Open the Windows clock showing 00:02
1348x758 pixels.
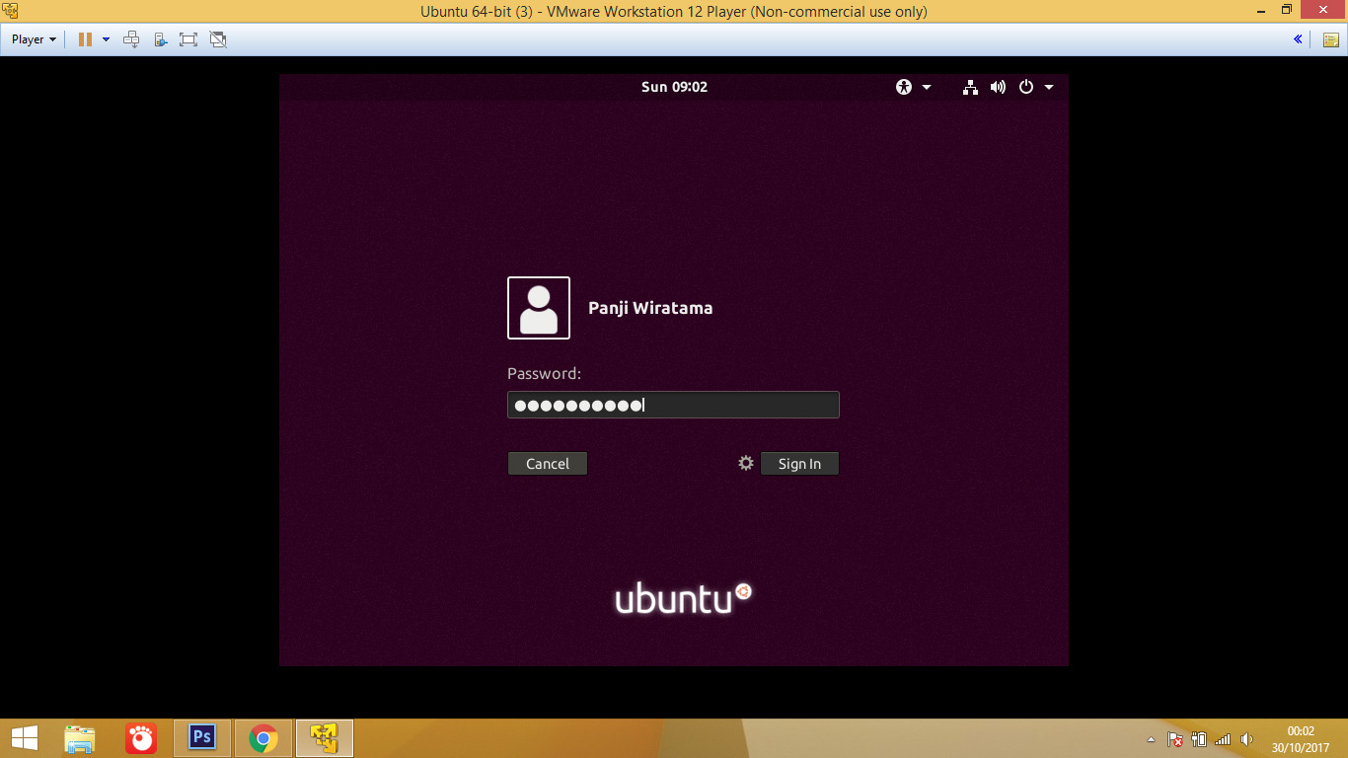coord(1301,739)
